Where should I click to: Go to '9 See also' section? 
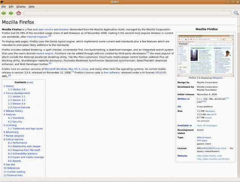[x=10, y=165]
